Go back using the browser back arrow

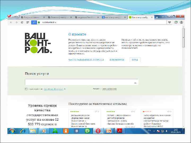[x=11, y=22]
